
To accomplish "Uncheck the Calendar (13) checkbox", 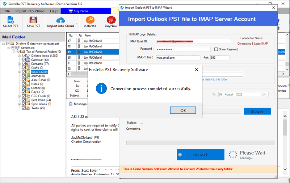I will coord(24,60).
